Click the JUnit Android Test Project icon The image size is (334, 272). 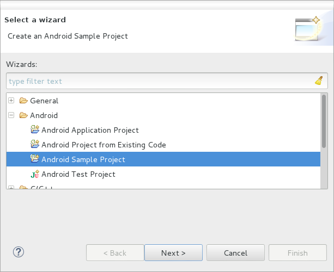click(35, 174)
